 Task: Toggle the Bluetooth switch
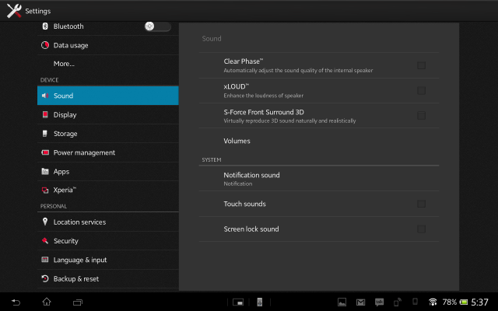point(157,26)
